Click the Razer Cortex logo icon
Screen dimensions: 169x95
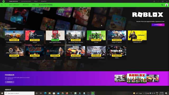pyautogui.click(x=3, y=1)
